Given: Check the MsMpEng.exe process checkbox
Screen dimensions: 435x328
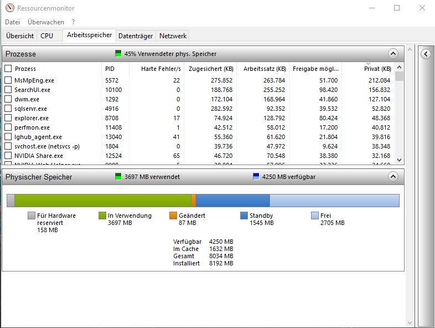Looking at the screenshot, I should [x=8, y=80].
